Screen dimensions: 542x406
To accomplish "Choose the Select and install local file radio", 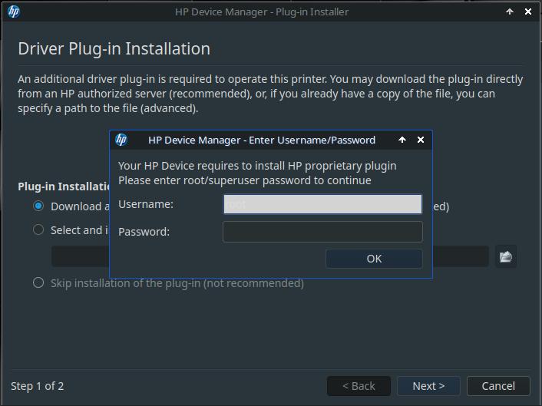I will pyautogui.click(x=38, y=229).
